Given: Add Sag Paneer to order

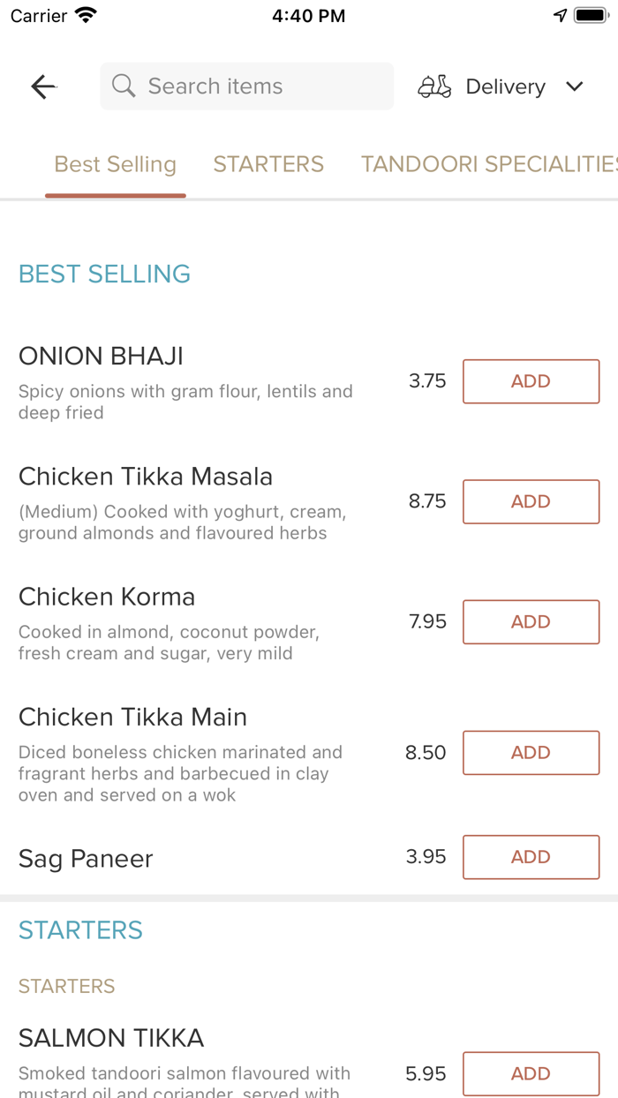Looking at the screenshot, I should (x=531, y=857).
